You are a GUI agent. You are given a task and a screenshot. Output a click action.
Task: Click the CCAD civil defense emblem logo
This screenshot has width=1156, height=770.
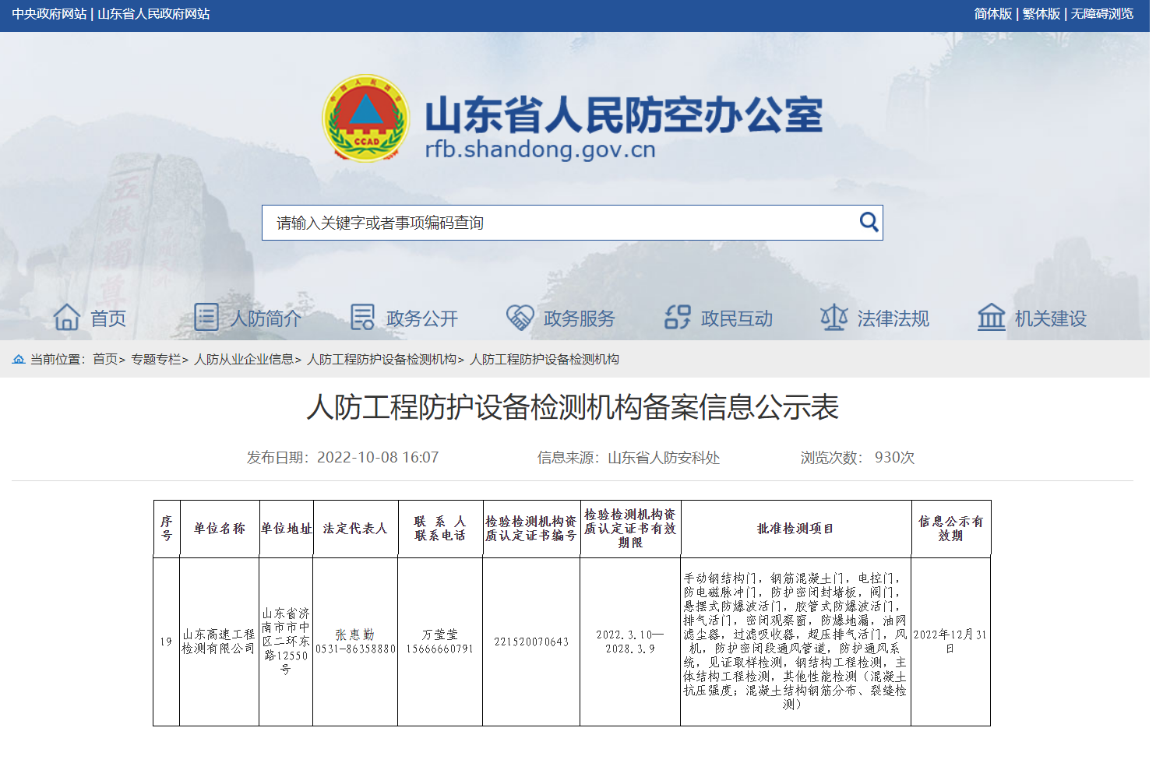(x=365, y=119)
